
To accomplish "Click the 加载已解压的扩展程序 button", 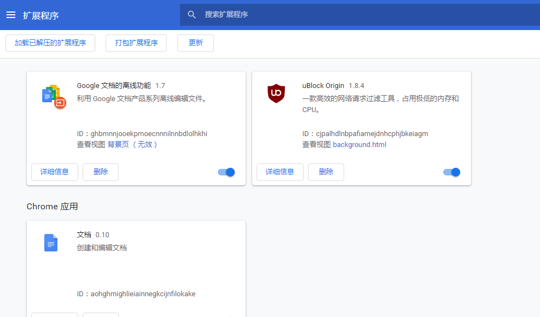I will [50, 43].
